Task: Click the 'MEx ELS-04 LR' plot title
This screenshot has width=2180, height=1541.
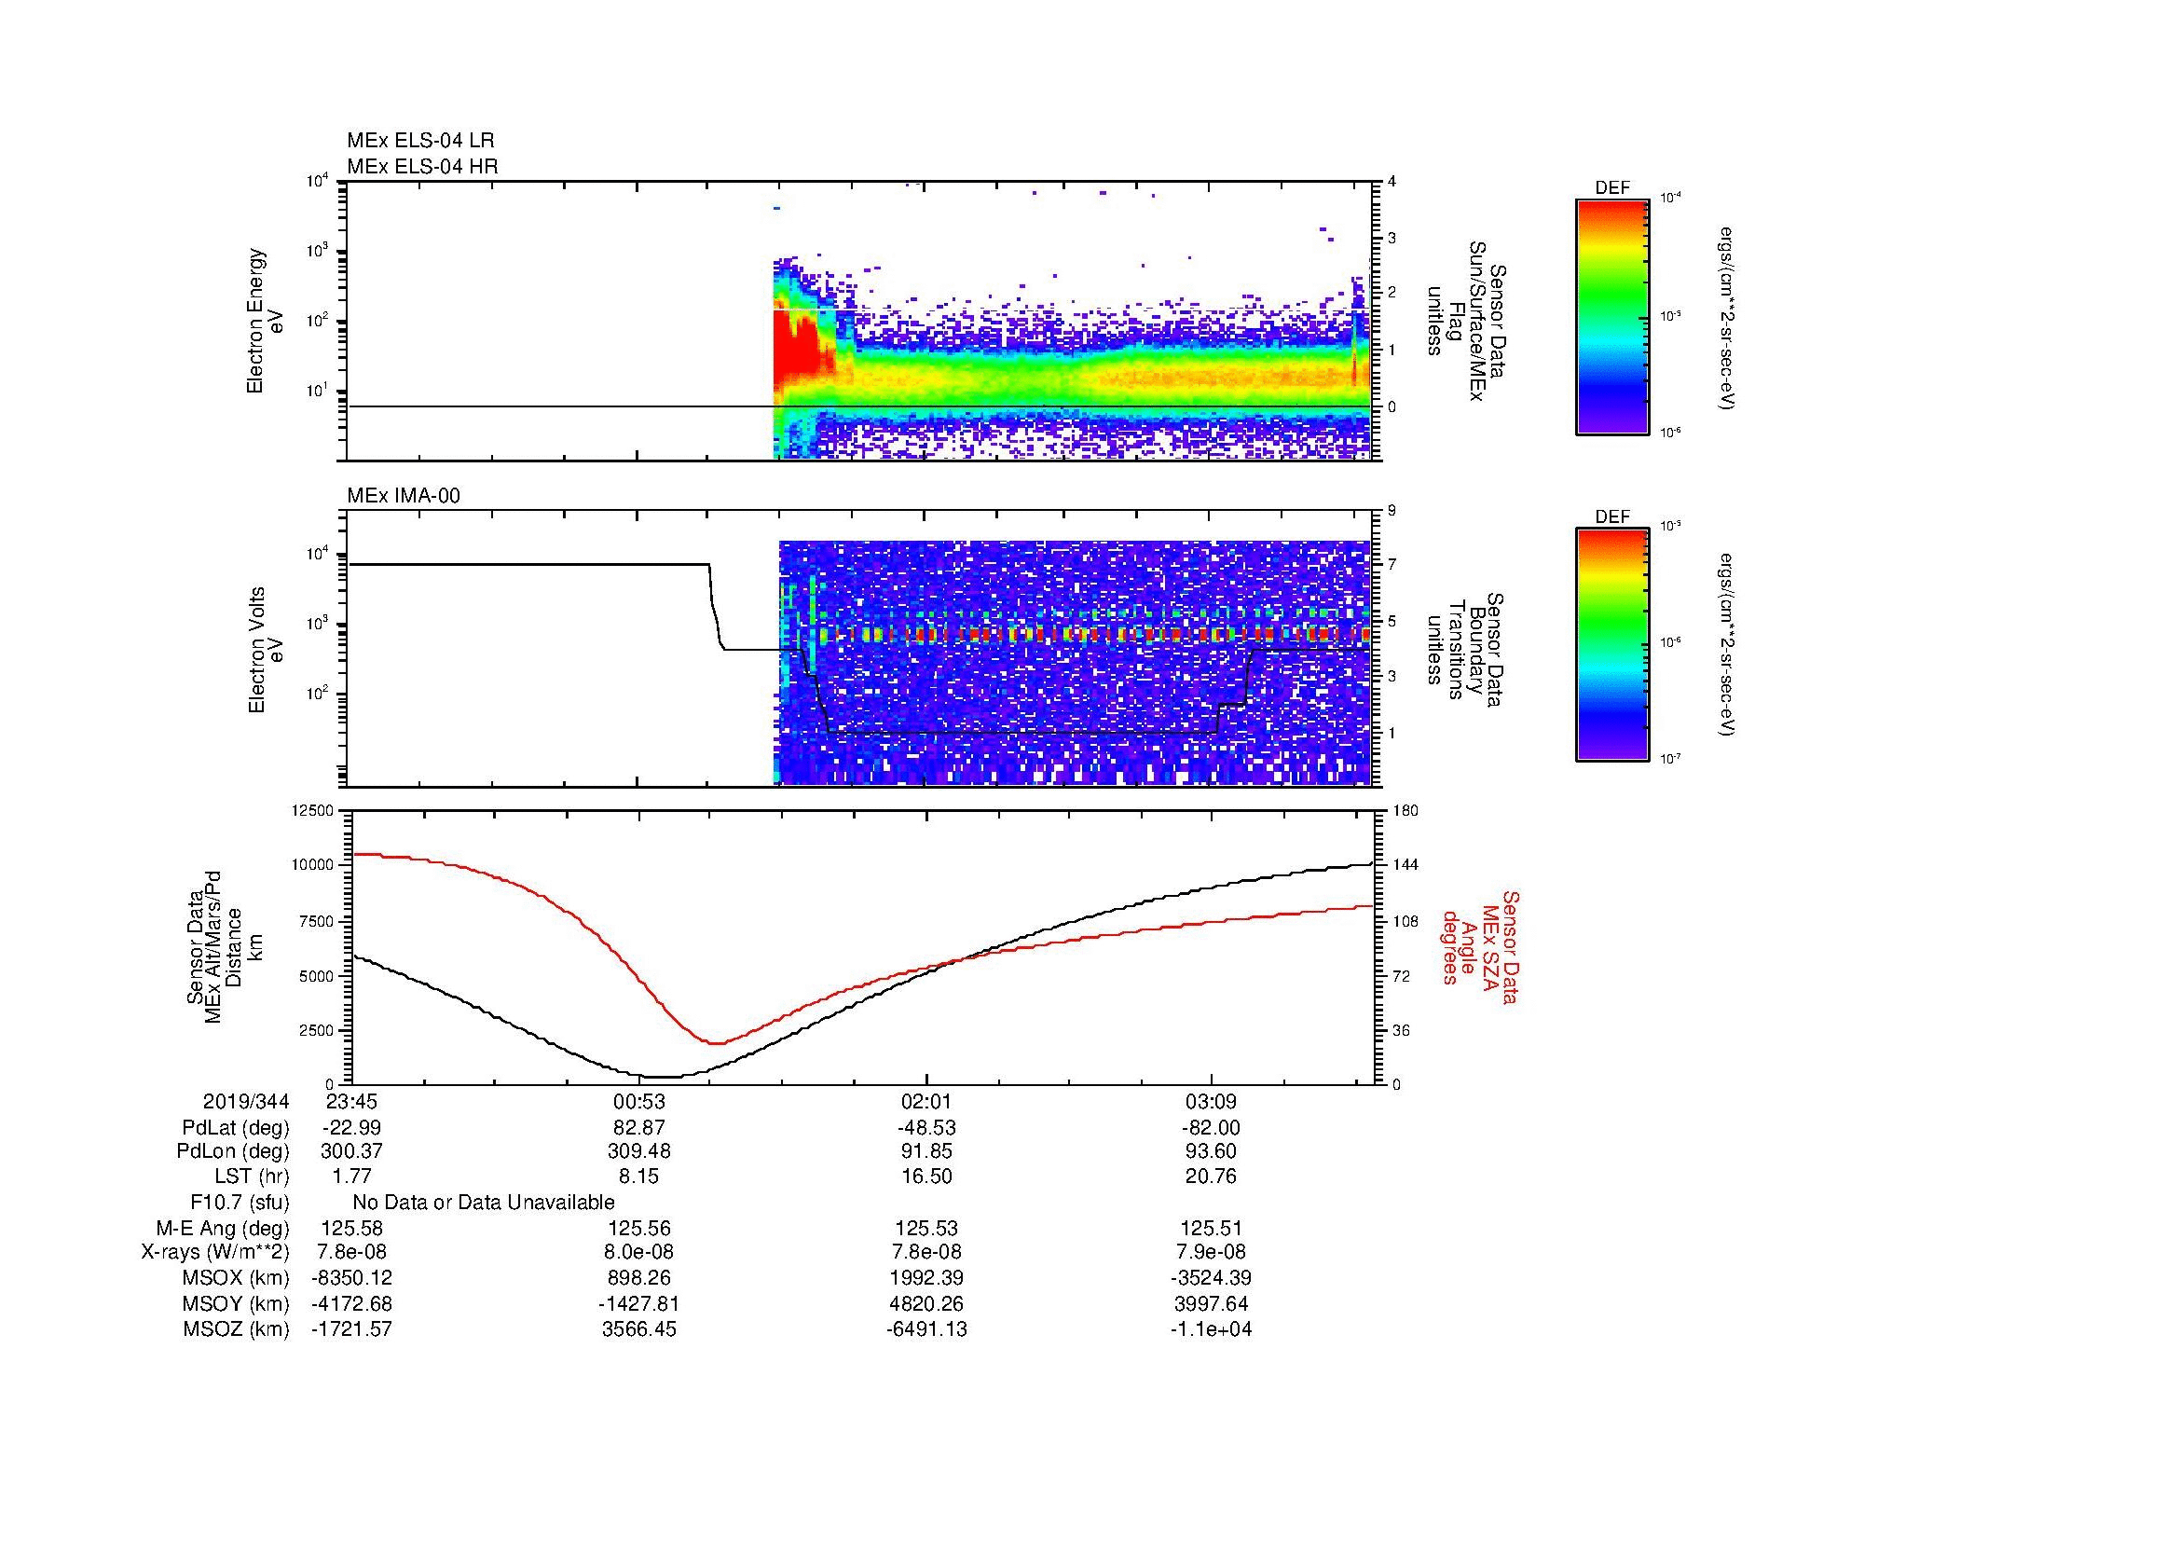Action: pyautogui.click(x=419, y=141)
